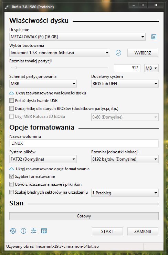
Task: Open the Urządzenie device dropdown
Action: coord(77,37)
